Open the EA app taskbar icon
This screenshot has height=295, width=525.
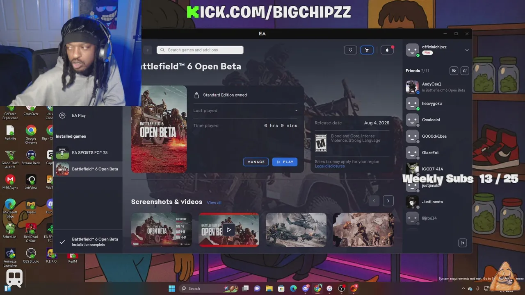(x=354, y=288)
